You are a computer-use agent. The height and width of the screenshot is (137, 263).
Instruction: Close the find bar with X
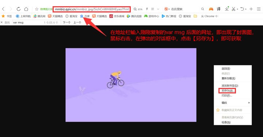click(2, 22)
